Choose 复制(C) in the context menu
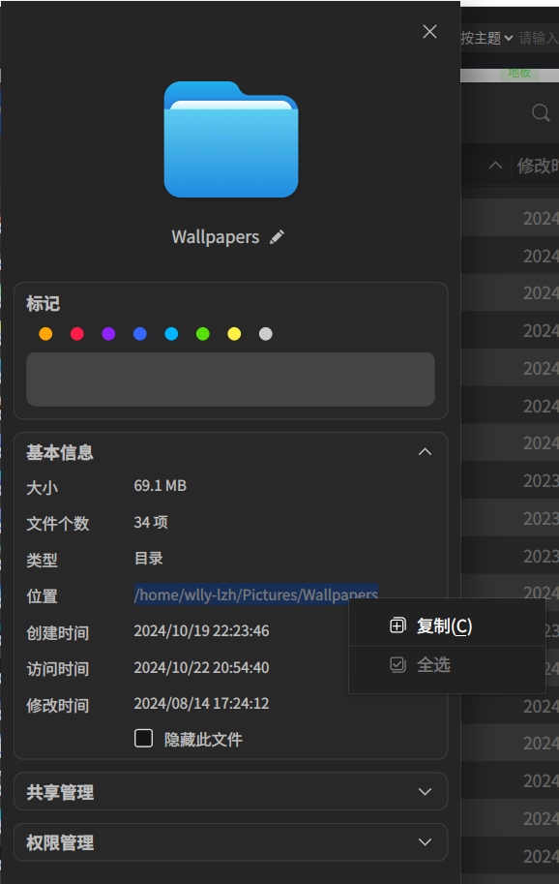Viewport: 559px width, 884px height. [x=447, y=625]
